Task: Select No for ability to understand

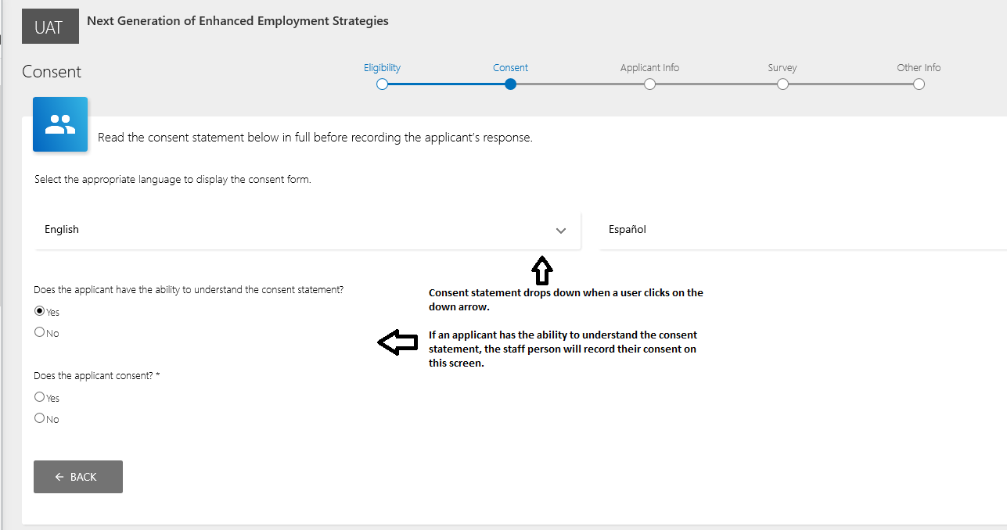Action: click(x=40, y=332)
